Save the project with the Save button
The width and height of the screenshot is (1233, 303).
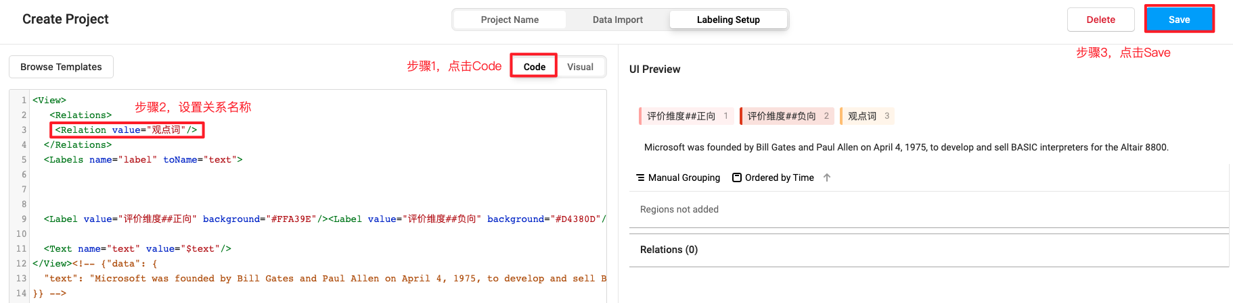click(1179, 20)
